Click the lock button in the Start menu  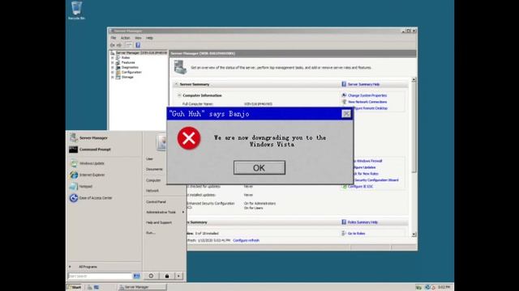click(x=167, y=276)
